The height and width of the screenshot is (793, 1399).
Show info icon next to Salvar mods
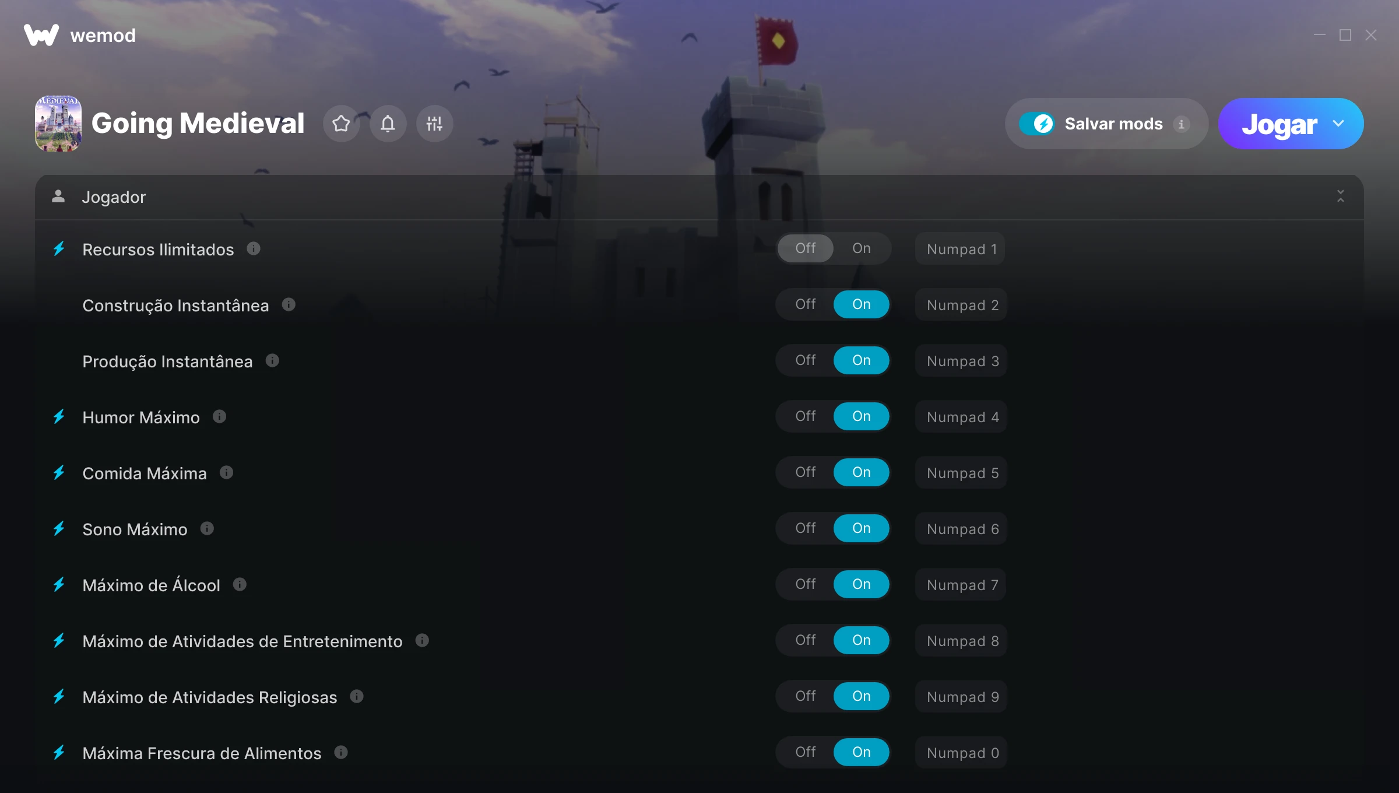tap(1181, 124)
